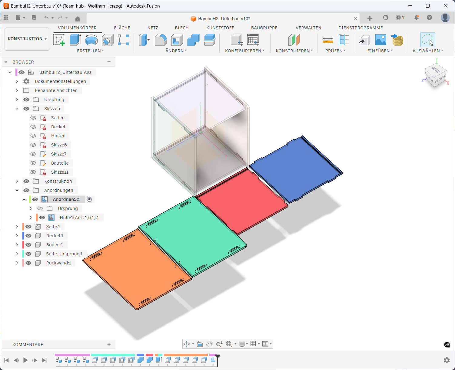The width and height of the screenshot is (455, 370).
Task: Click the Insert Mesh icon in Einfügen
Action: 397,40
